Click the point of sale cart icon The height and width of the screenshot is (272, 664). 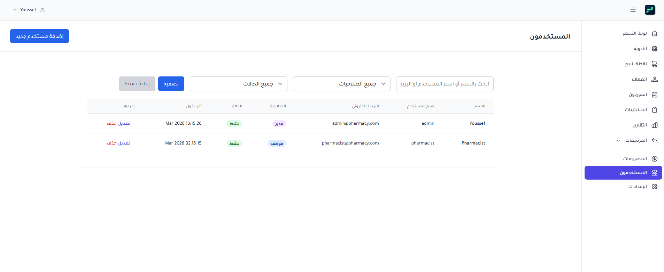coord(655,64)
